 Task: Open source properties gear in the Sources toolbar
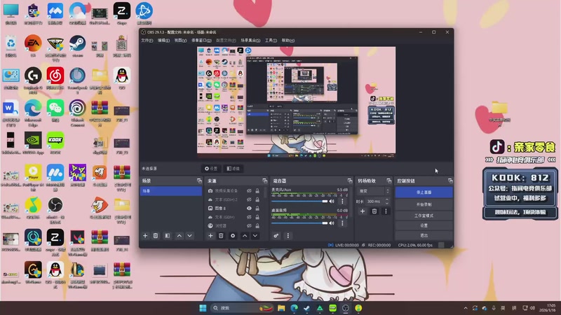233,236
